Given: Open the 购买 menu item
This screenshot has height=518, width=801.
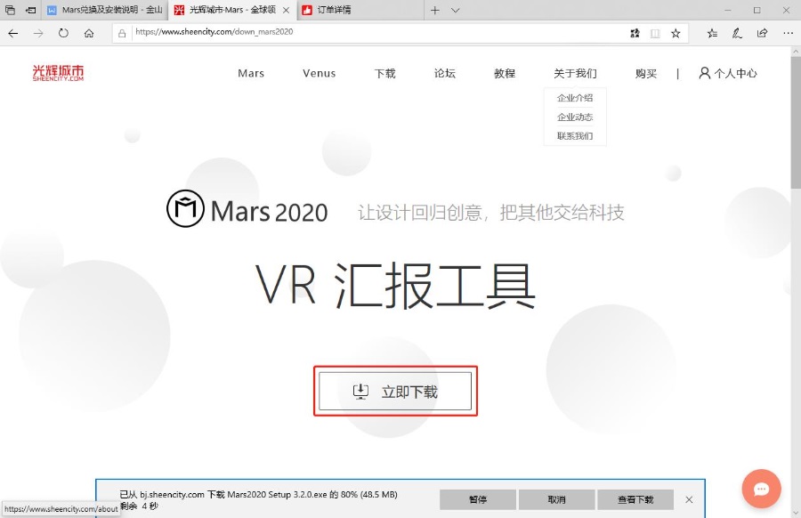Looking at the screenshot, I should 646,73.
